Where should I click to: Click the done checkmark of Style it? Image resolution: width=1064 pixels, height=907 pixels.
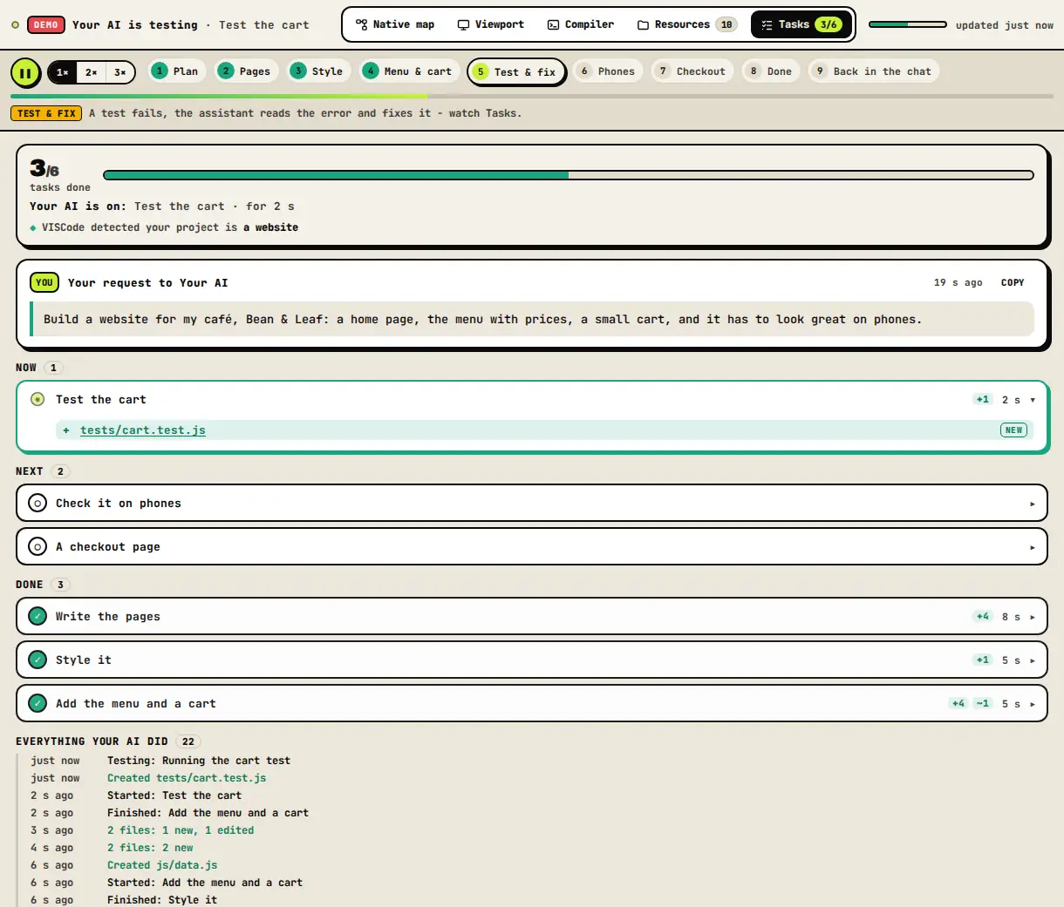point(38,660)
